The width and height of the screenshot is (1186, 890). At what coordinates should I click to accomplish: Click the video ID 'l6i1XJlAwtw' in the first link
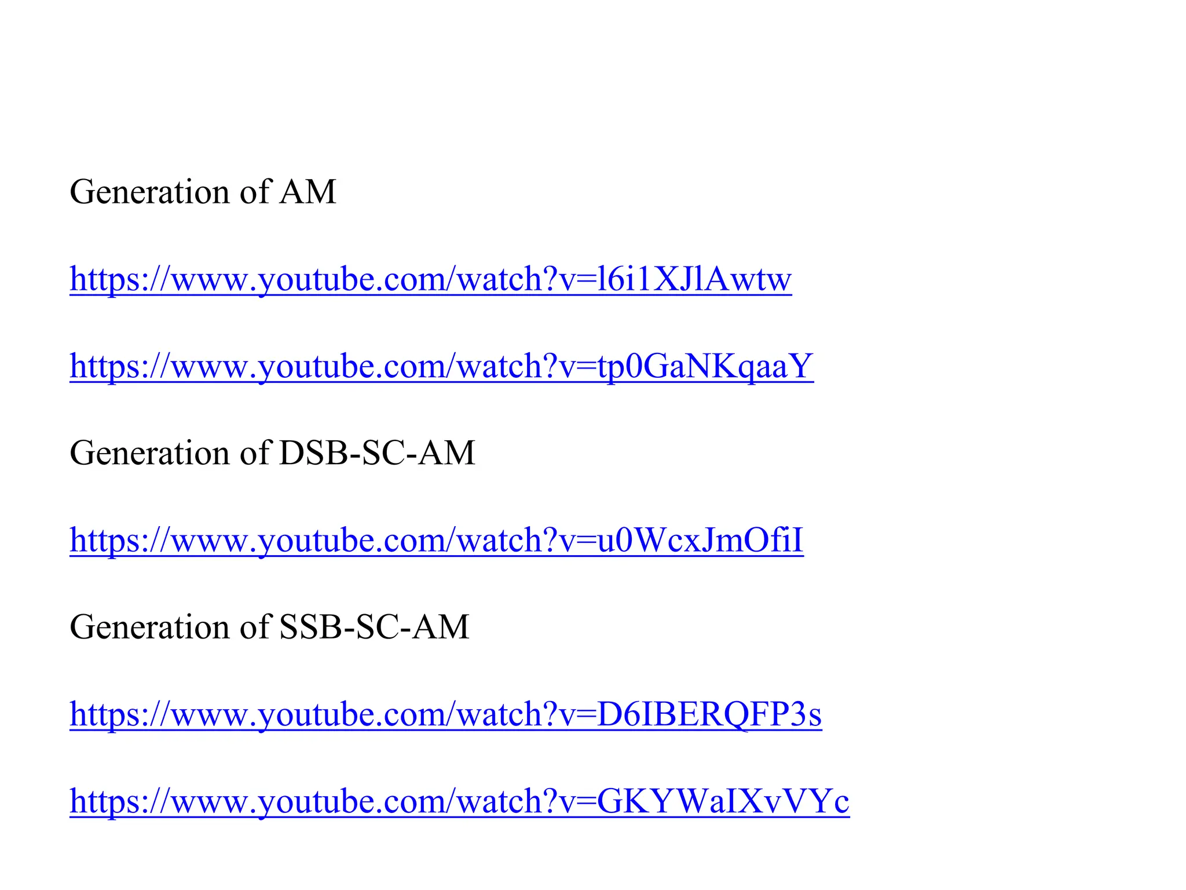coord(694,279)
